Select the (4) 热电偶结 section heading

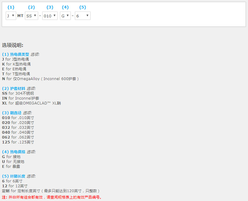(13, 152)
